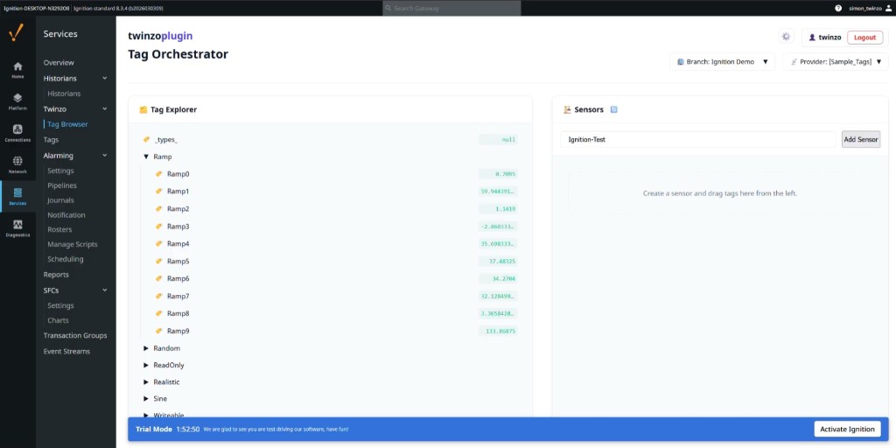
Task: Open the Tags menu item
Action: click(51, 140)
